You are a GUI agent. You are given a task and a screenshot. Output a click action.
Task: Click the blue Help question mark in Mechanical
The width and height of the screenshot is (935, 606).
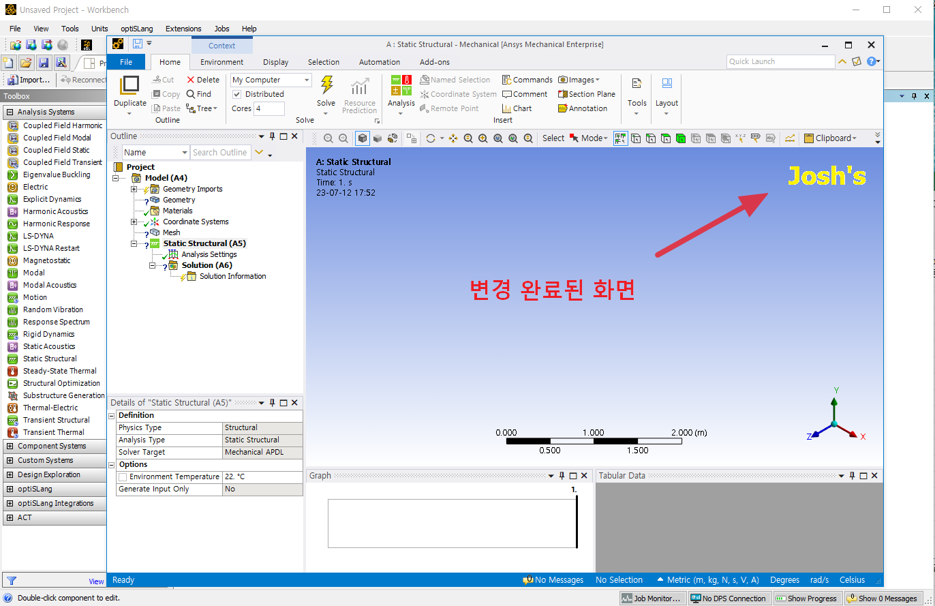[871, 61]
